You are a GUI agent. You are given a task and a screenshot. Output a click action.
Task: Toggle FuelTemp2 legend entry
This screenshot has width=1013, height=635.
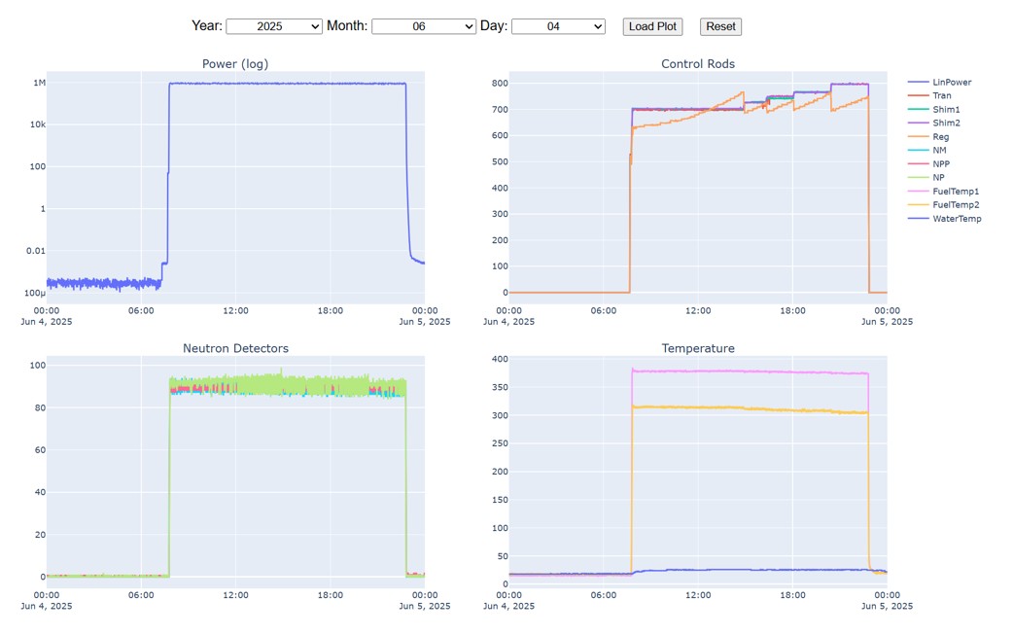click(955, 205)
